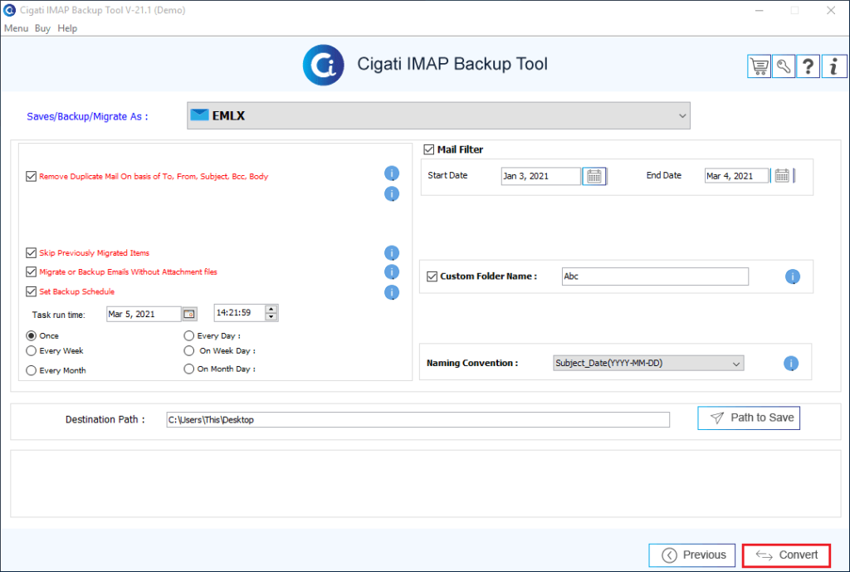Viewport: 850px width, 572px height.
Task: Click info icon beside Skip Previously Migrated Items
Action: tap(392, 253)
